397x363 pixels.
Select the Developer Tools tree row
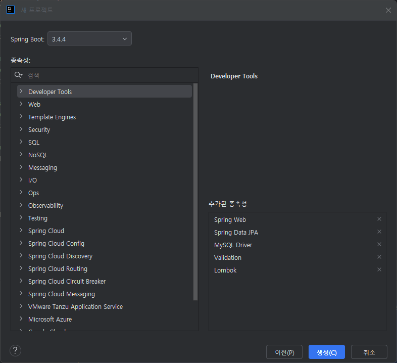(105, 92)
